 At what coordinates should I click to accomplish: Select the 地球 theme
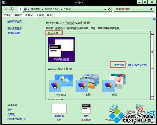pos(88,85)
